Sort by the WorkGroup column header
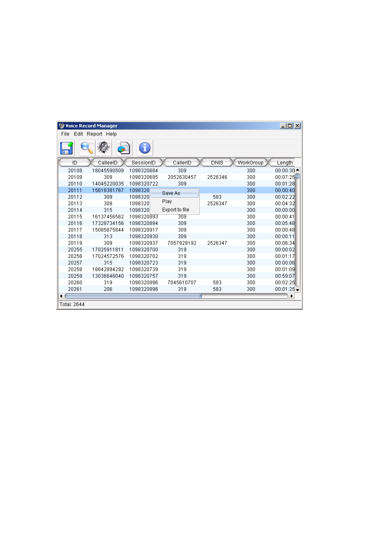Viewport: 378px width, 559px height. click(x=250, y=163)
